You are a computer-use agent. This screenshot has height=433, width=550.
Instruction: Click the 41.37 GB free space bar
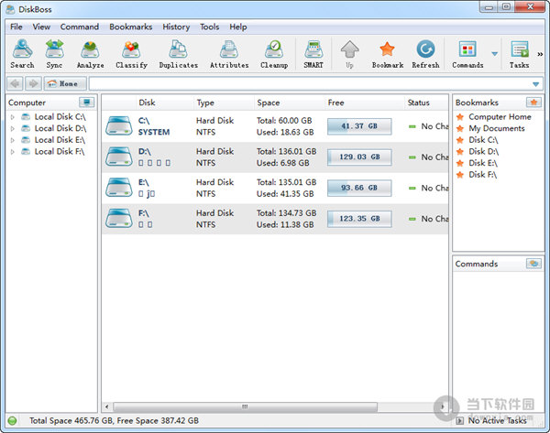tap(359, 126)
